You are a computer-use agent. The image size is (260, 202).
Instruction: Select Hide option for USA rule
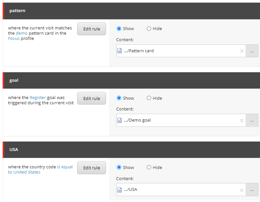pyautogui.click(x=149, y=167)
